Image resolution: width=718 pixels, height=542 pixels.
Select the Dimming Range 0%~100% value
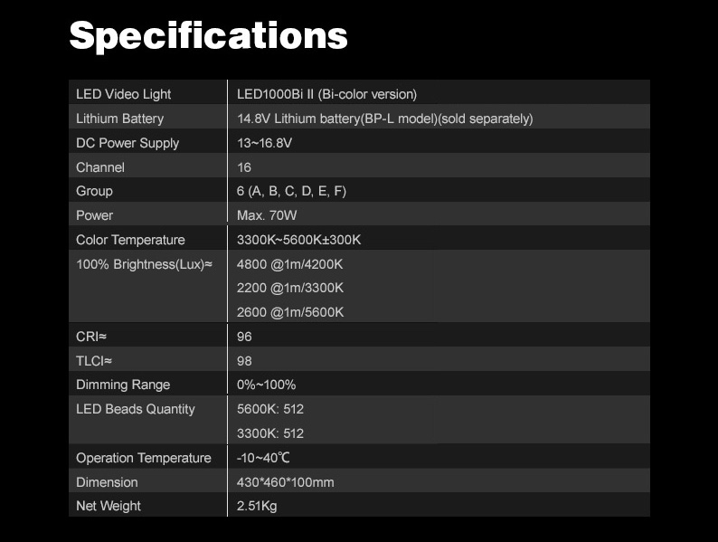tap(266, 385)
